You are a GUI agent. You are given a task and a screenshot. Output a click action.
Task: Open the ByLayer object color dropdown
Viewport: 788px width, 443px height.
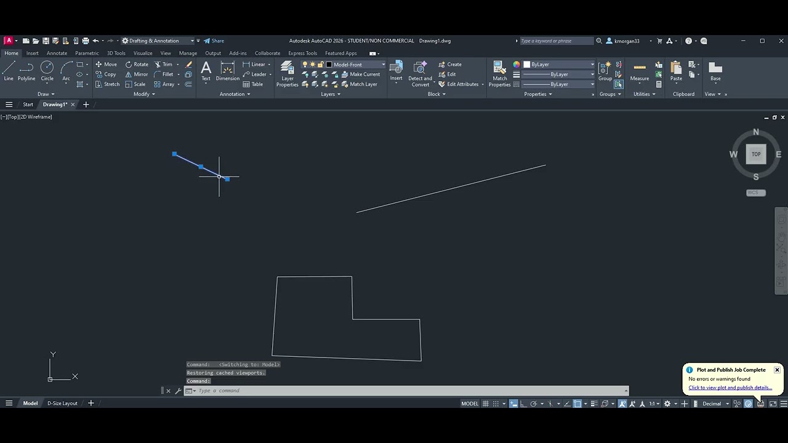(x=558, y=64)
